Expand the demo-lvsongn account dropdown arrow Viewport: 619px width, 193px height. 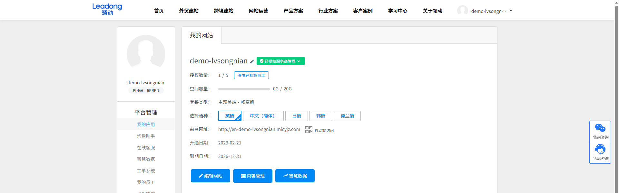tap(511, 11)
